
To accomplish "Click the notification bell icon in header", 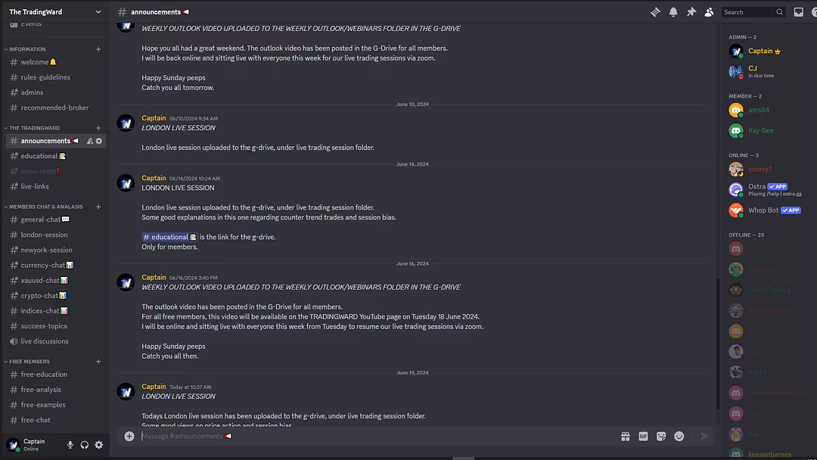I will [x=673, y=12].
